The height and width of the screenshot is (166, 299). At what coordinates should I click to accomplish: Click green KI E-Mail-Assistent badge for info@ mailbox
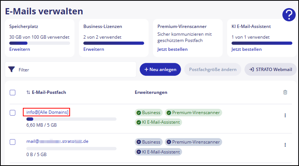(158, 122)
